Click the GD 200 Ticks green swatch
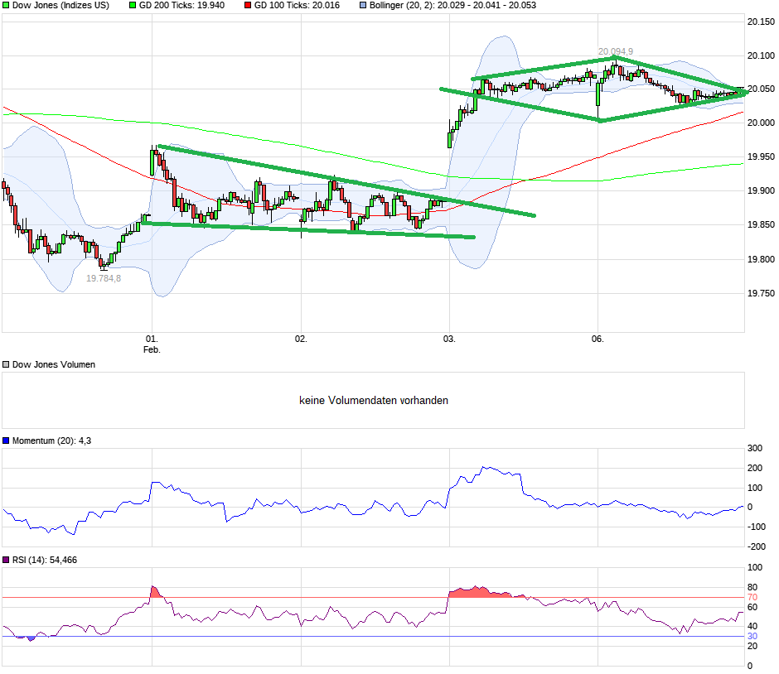The image size is (779, 674). click(x=133, y=6)
